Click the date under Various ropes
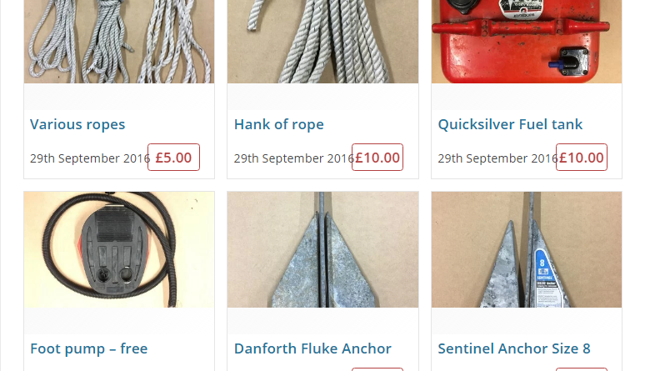The image size is (645, 371). click(x=90, y=158)
